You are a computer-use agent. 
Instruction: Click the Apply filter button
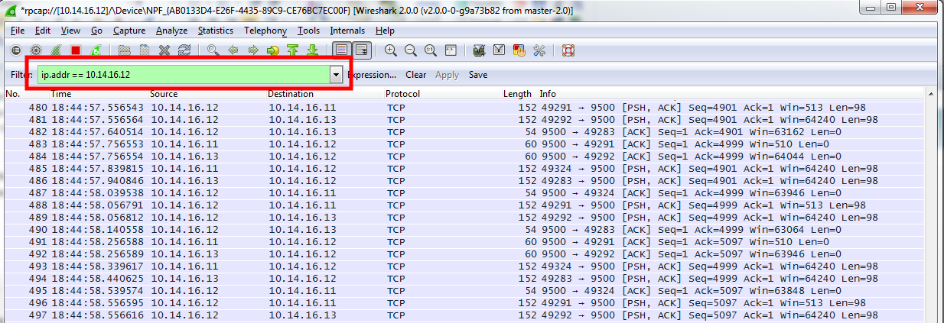click(447, 75)
